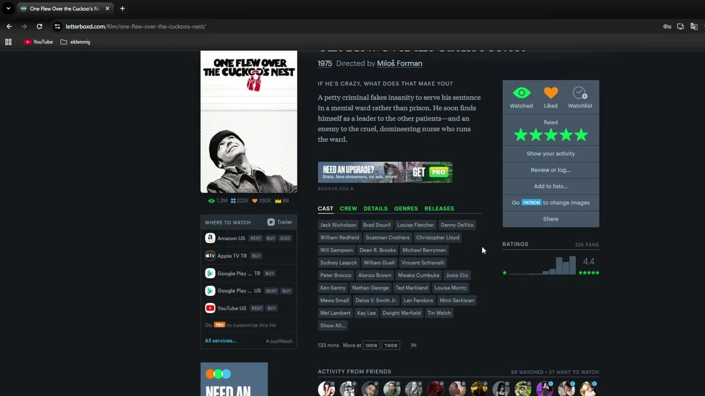The height and width of the screenshot is (396, 705).
Task: Click the orange PRO customize badge
Action: tap(219, 325)
